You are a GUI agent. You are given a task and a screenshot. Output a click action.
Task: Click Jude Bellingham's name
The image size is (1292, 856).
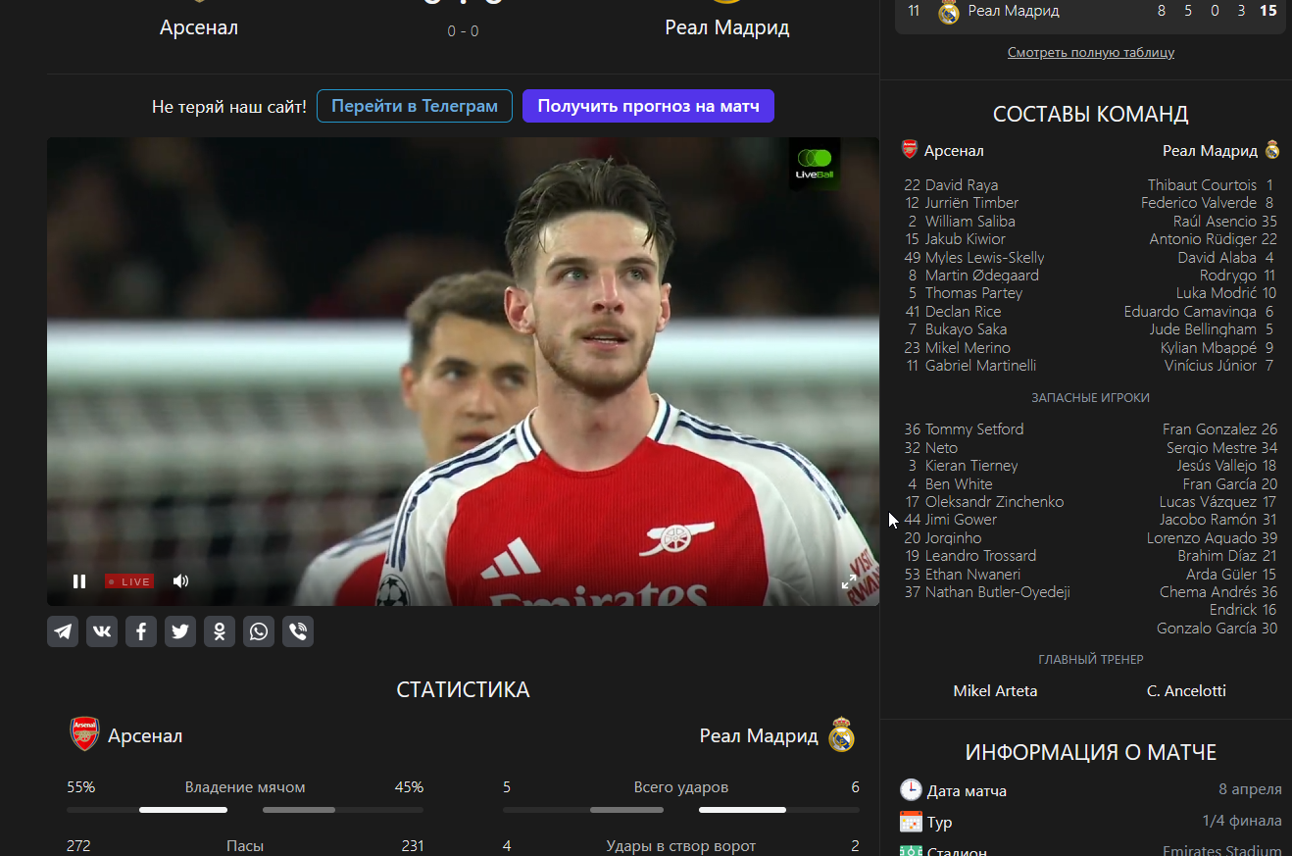pos(1203,329)
